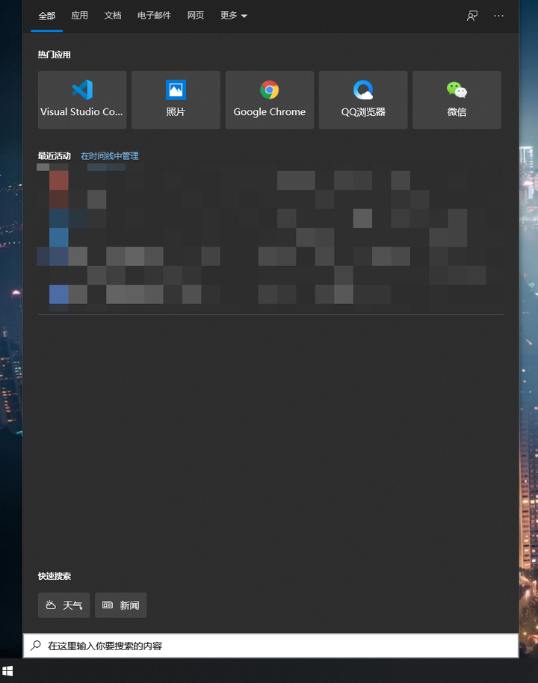Switch to the 应用 tab
This screenshot has width=538, height=683.
coord(80,16)
